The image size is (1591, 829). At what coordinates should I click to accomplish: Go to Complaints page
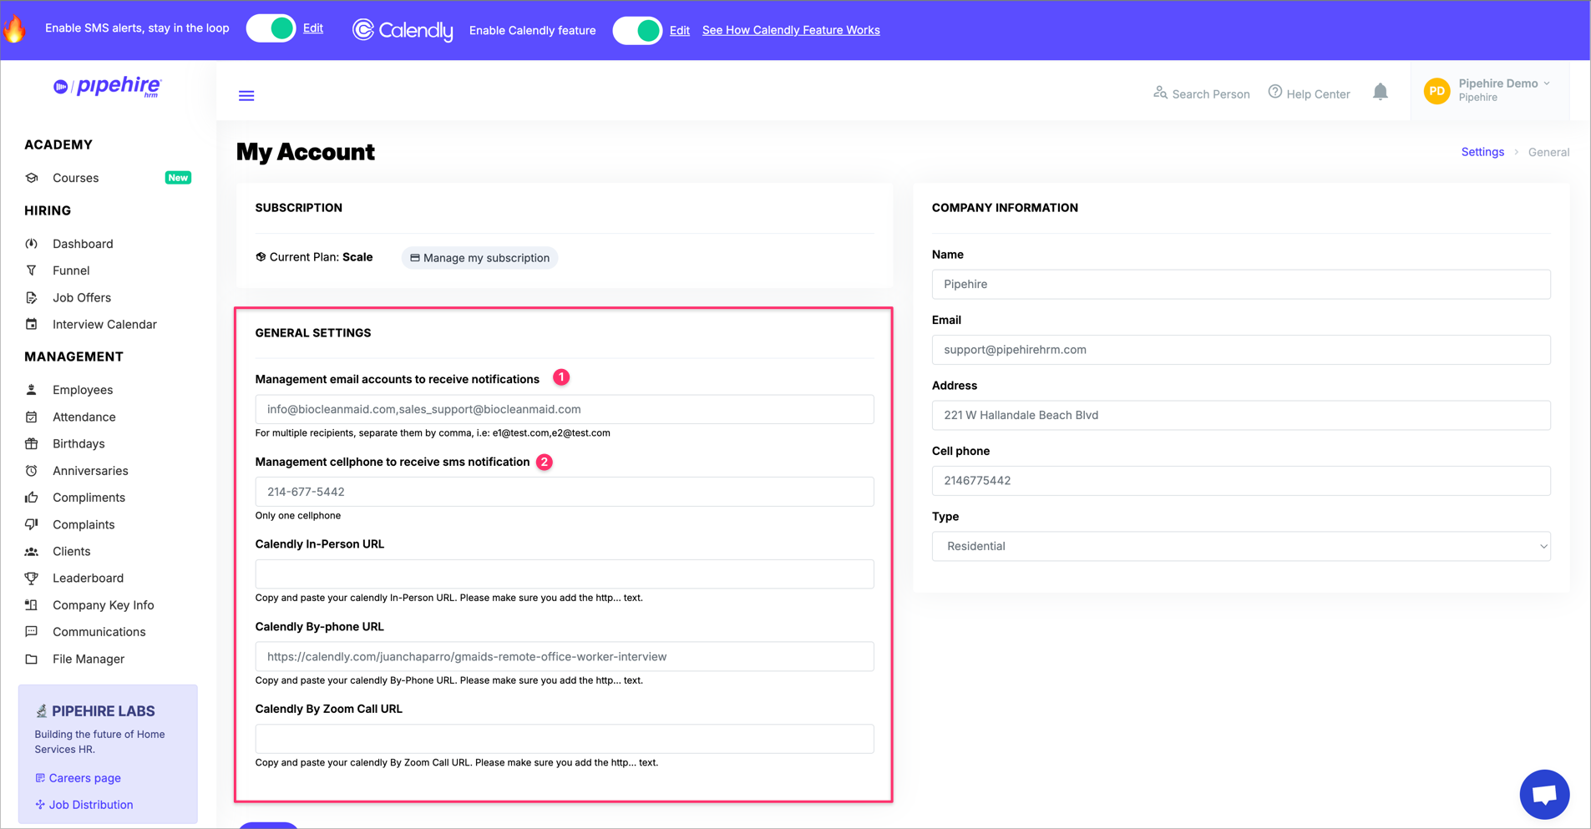(x=84, y=524)
